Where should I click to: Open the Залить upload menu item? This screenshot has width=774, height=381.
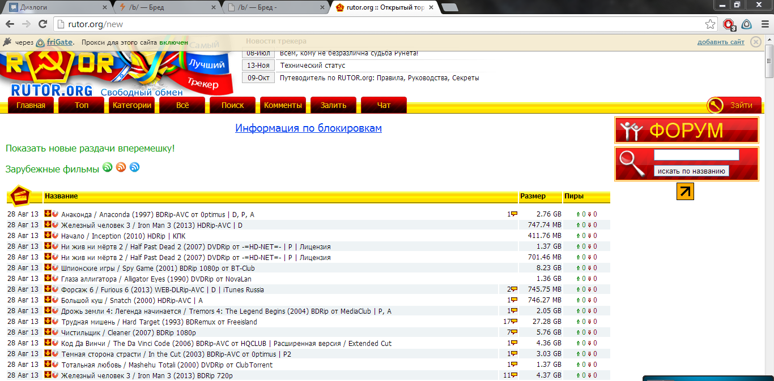pos(334,105)
